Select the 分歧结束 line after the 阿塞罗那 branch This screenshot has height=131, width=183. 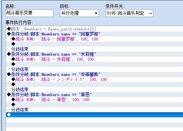pos(95,49)
